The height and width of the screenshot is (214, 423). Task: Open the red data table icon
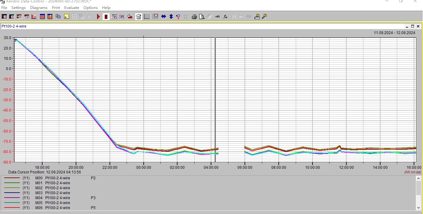click(42, 17)
